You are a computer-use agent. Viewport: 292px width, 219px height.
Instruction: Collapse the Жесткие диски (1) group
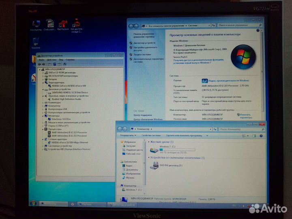pyautogui.click(x=149, y=142)
